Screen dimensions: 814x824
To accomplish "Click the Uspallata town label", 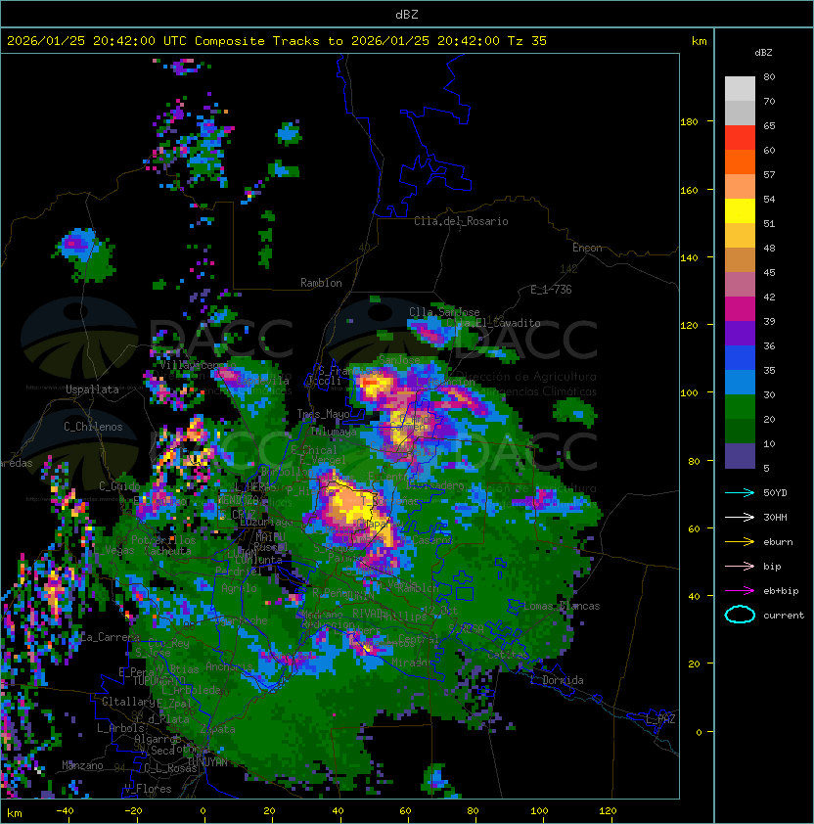I will (92, 389).
